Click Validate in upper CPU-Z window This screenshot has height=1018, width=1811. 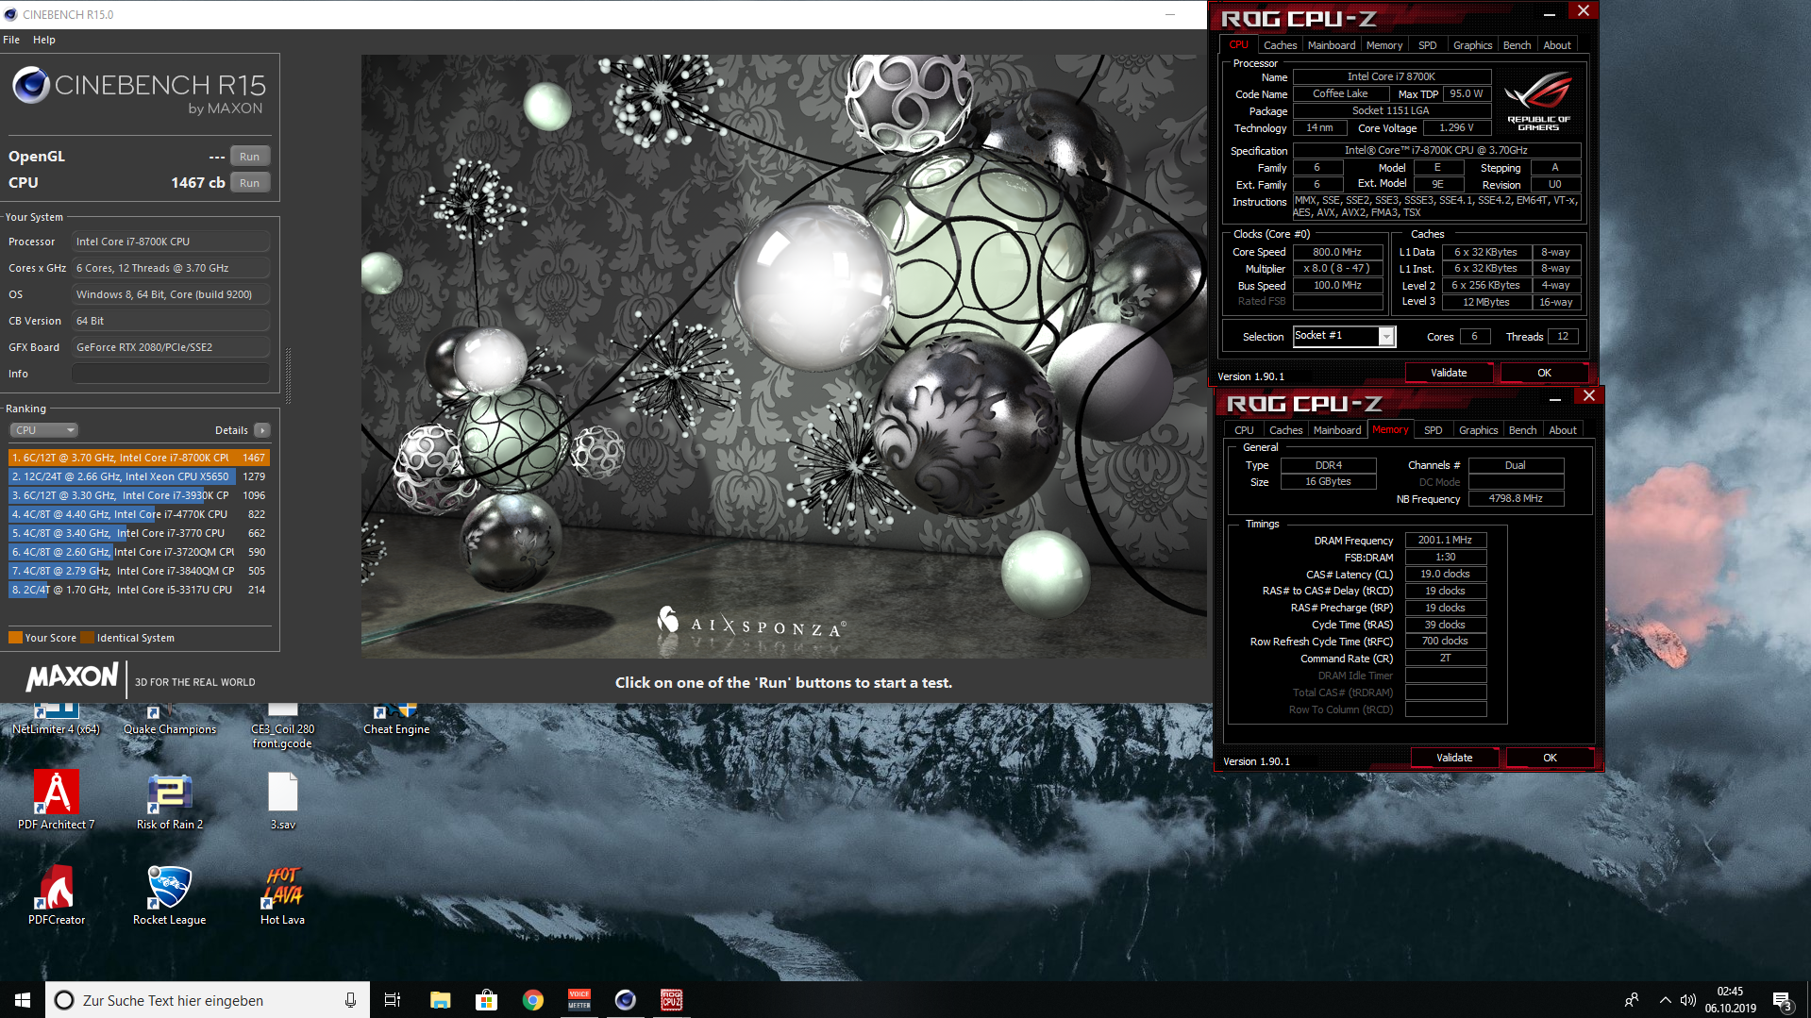point(1449,373)
